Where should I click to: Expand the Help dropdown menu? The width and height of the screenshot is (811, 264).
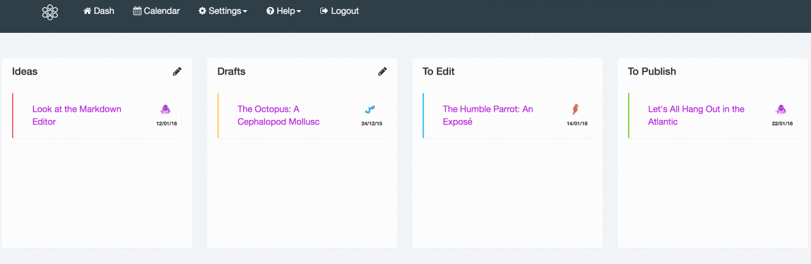tap(284, 11)
